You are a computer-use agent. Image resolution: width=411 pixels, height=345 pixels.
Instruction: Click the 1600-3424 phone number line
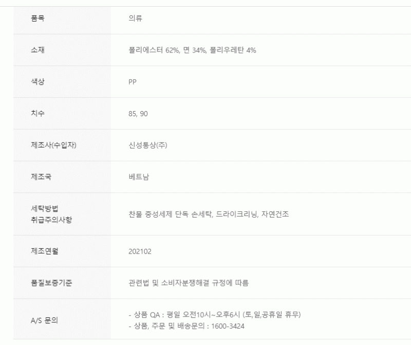pyautogui.click(x=186, y=326)
